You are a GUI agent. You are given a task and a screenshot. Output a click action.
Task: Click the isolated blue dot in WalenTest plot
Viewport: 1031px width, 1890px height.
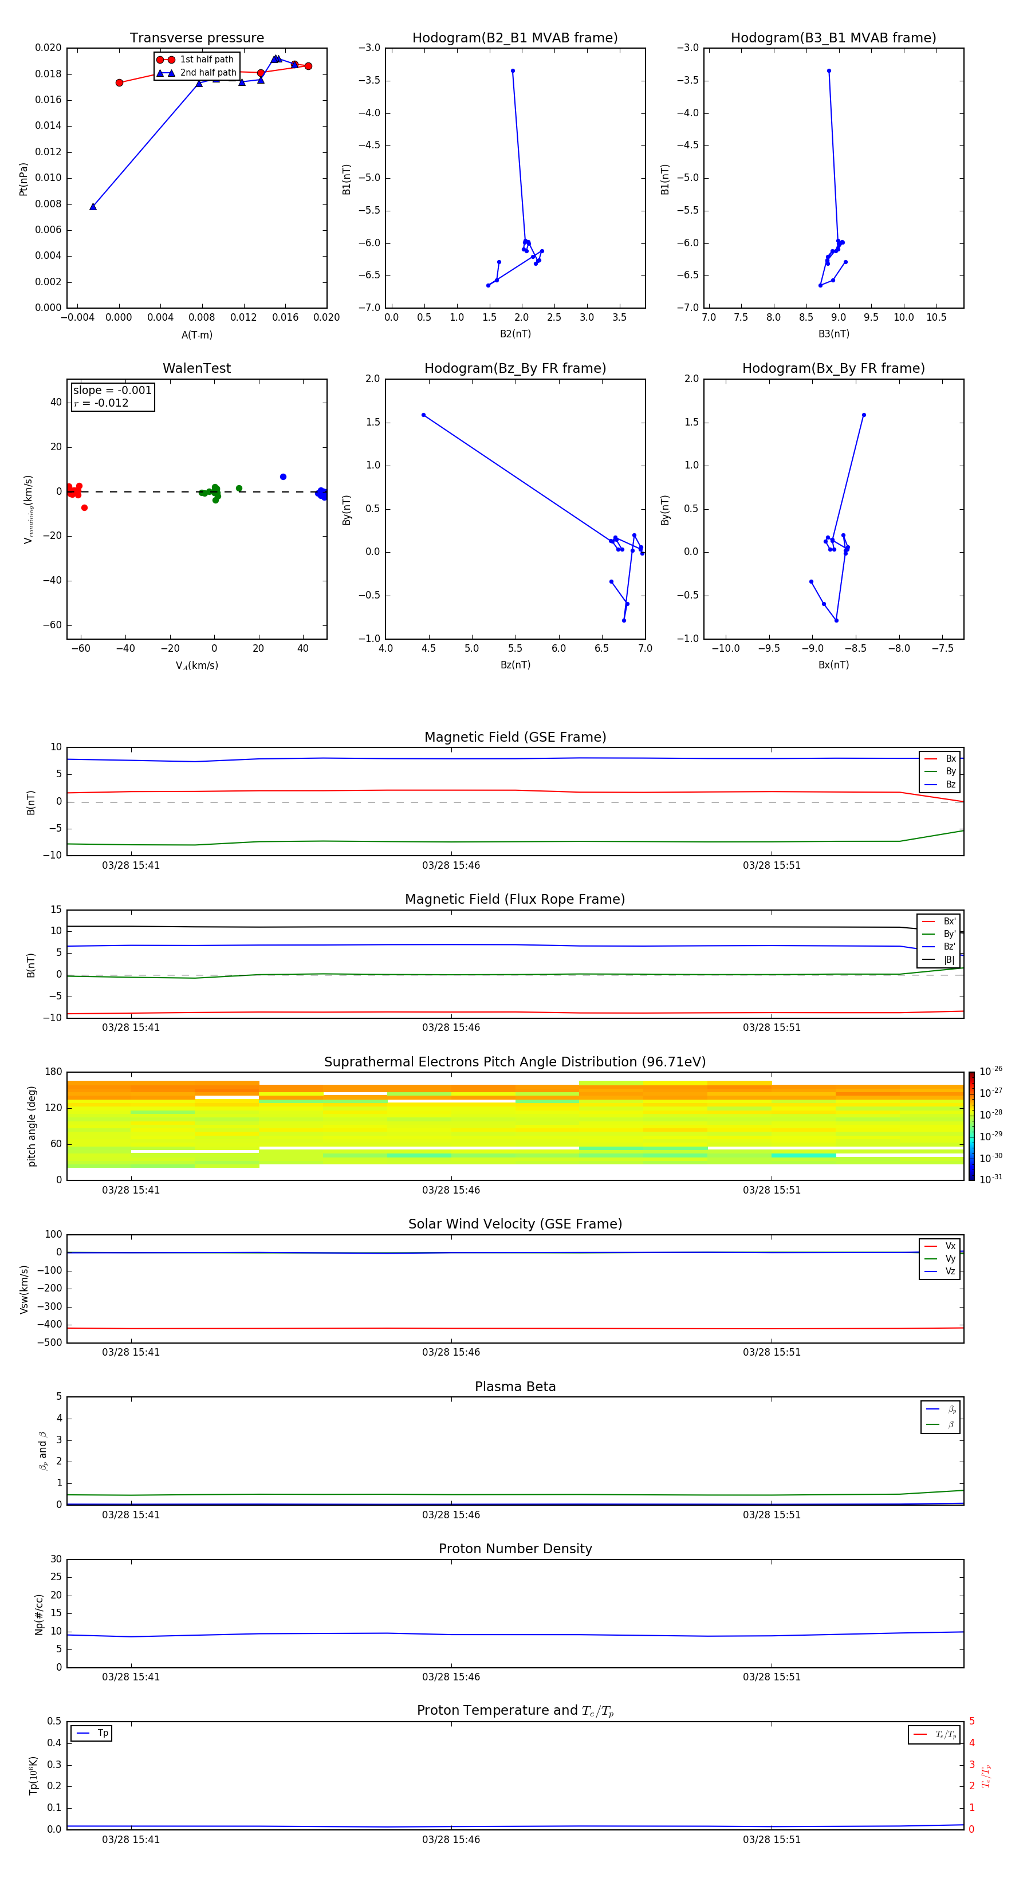point(284,477)
